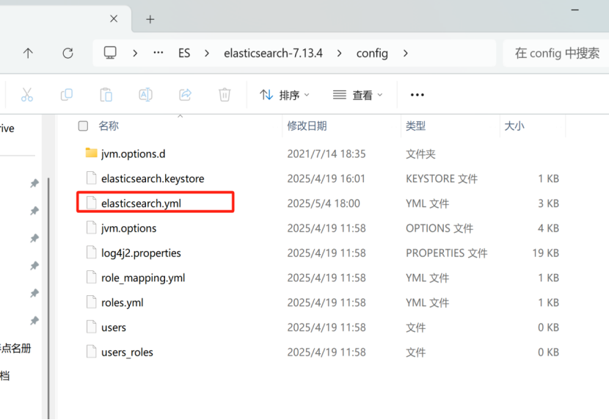Image resolution: width=609 pixels, height=420 pixels.
Task: Expand chevron after ES breadcrumb
Action: click(207, 53)
